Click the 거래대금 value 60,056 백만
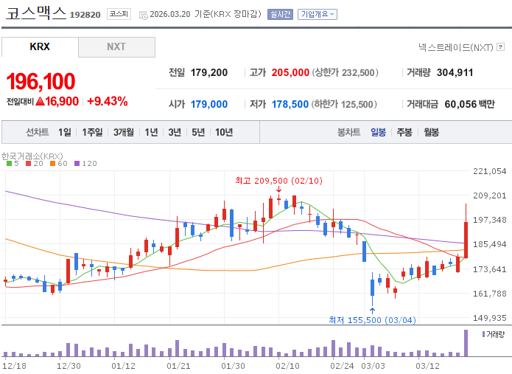Viewport: 512px width, 374px height. [x=469, y=104]
